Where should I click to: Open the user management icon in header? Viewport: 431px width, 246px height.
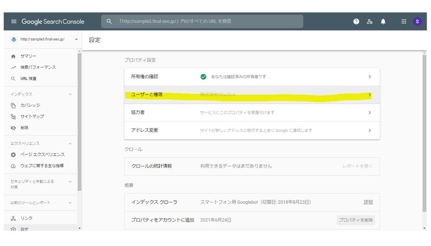[x=369, y=22]
